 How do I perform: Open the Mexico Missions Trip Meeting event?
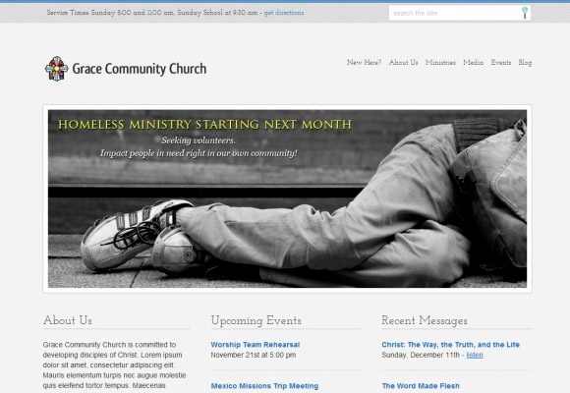tap(264, 386)
